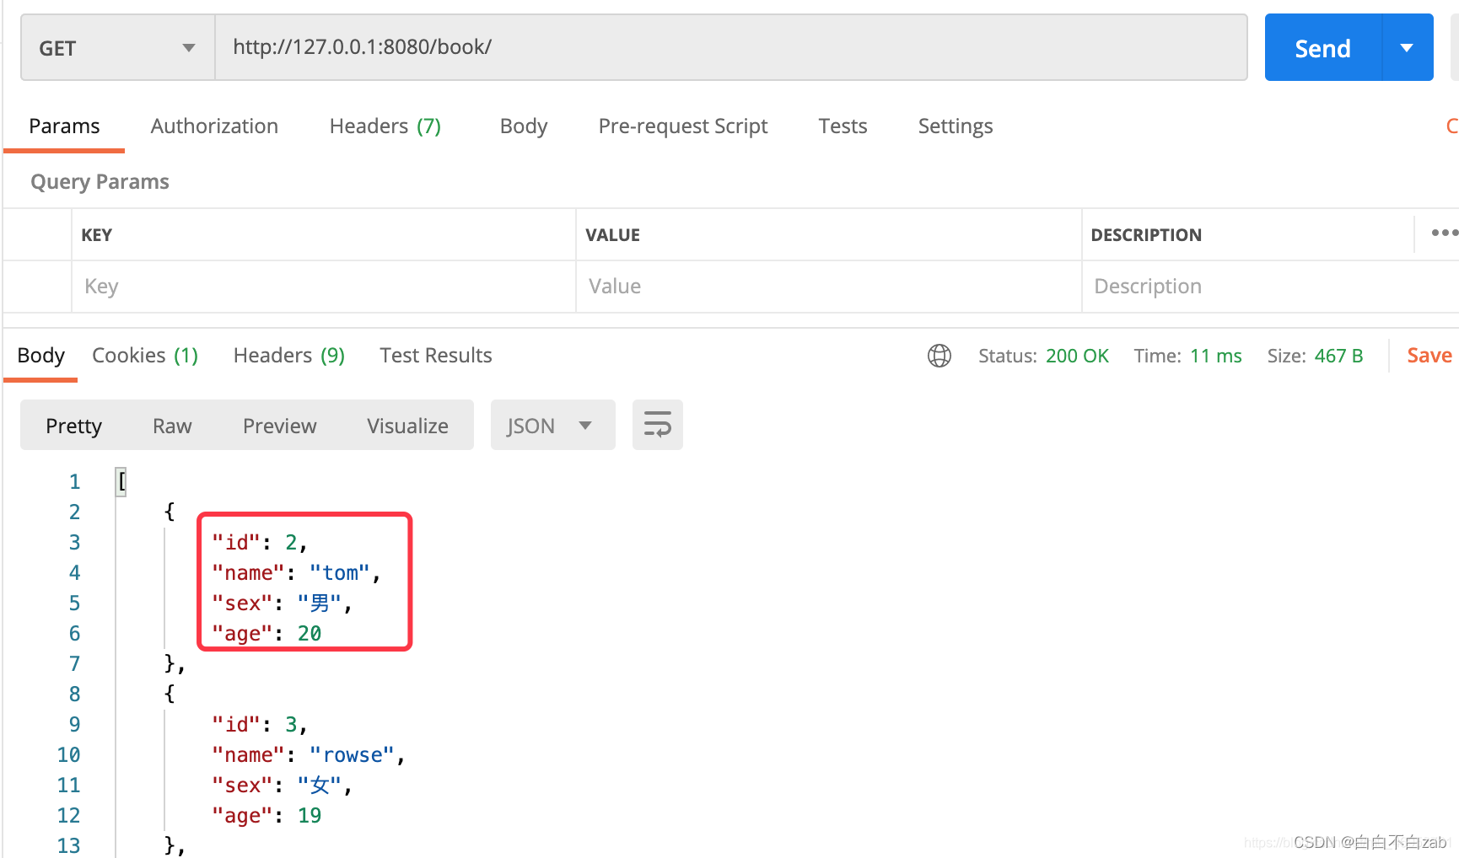The image size is (1459, 858).
Task: Open the JSON format dropdown
Action: [x=552, y=426]
